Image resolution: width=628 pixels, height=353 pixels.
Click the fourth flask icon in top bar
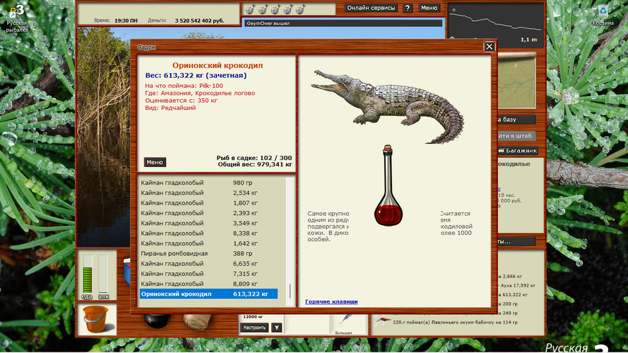coord(288,9)
